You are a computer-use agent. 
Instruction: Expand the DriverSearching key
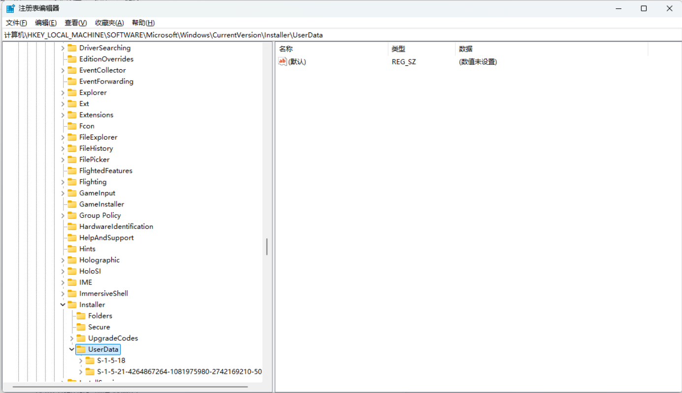click(x=63, y=48)
